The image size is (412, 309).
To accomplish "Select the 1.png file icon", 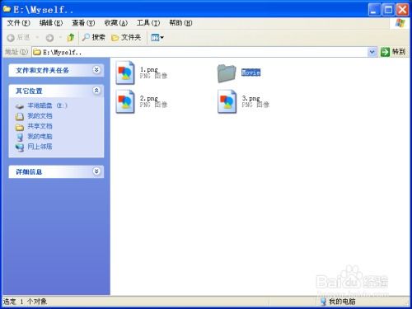I will coord(125,73).
